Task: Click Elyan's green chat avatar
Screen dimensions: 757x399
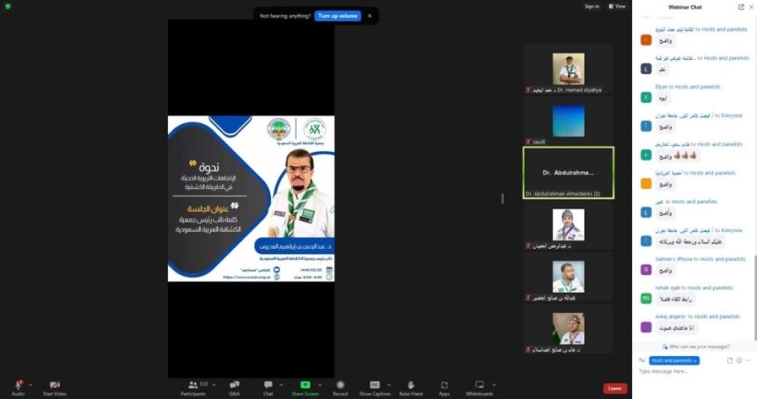Action: tap(646, 98)
